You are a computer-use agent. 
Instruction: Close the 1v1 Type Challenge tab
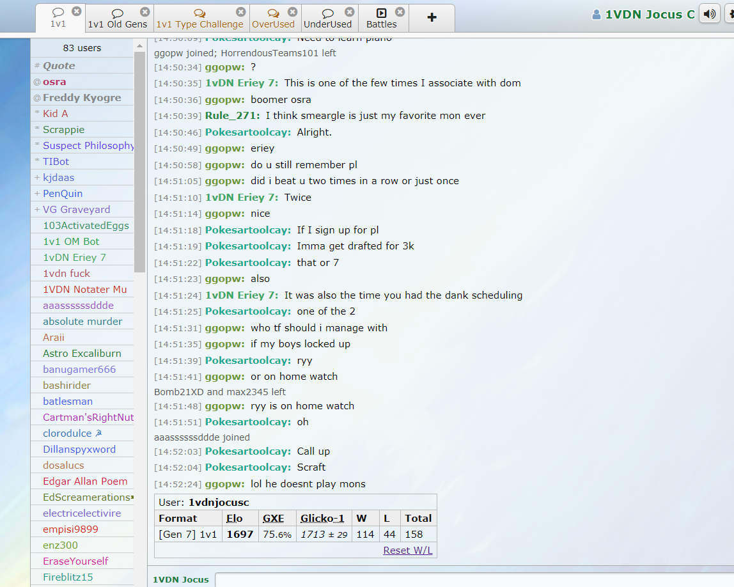pos(240,12)
